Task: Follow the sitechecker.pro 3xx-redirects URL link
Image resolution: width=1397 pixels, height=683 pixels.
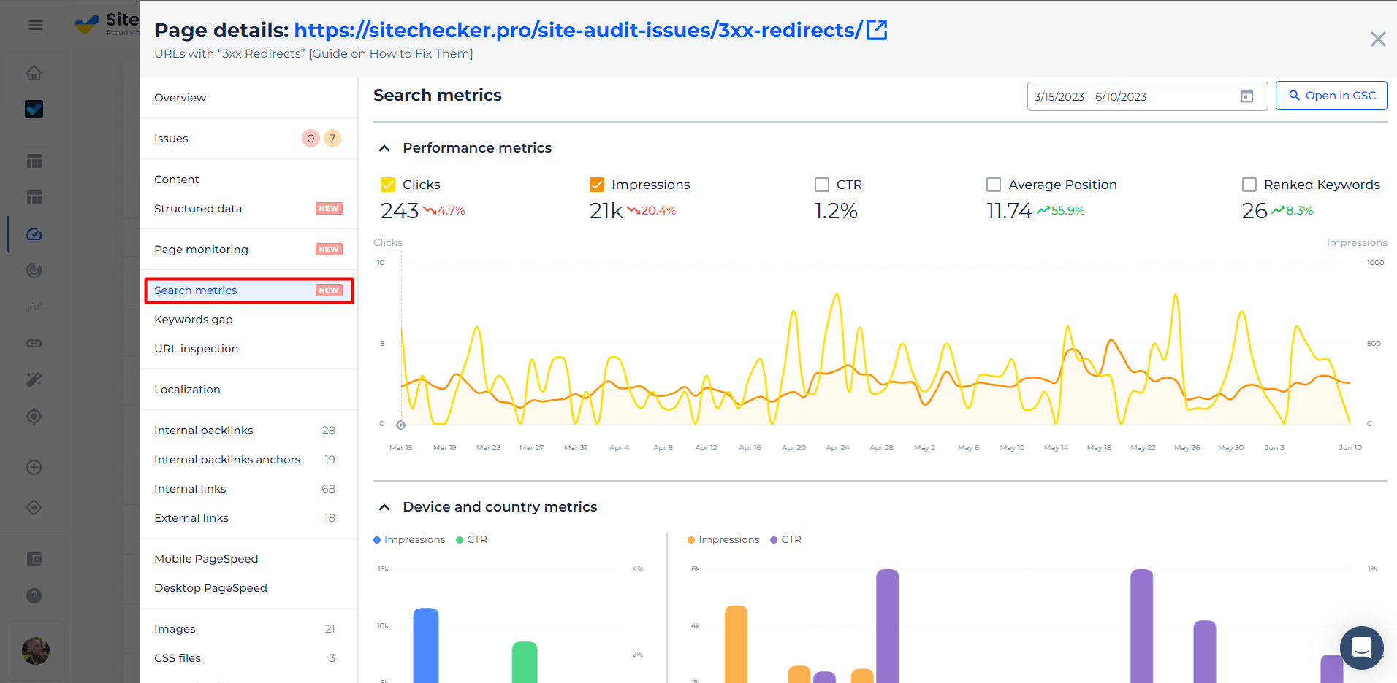Action: [x=578, y=30]
